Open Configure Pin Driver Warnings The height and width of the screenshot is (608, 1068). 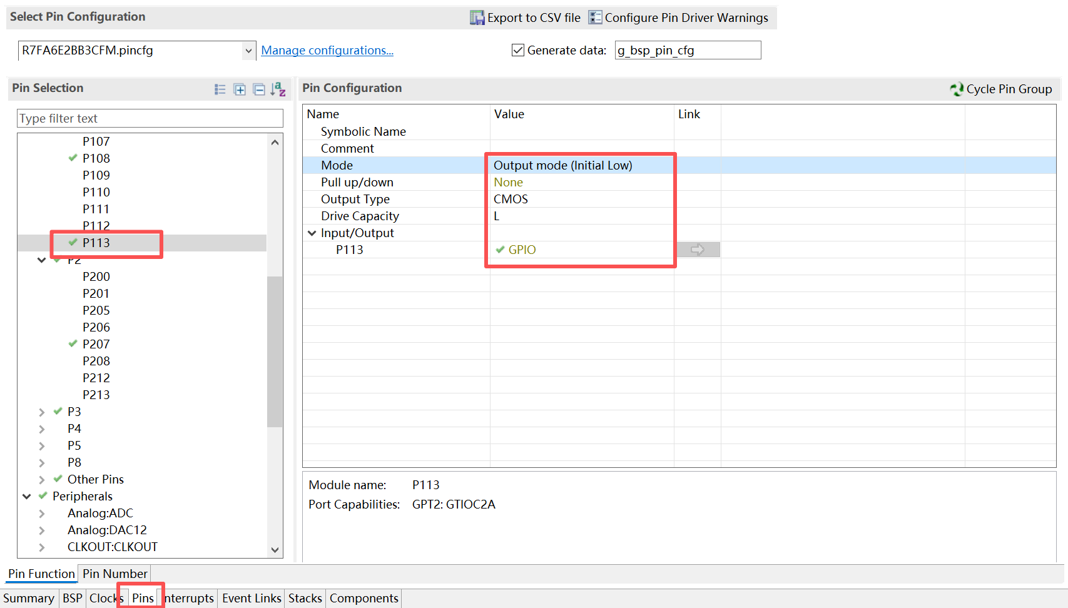[x=679, y=18]
